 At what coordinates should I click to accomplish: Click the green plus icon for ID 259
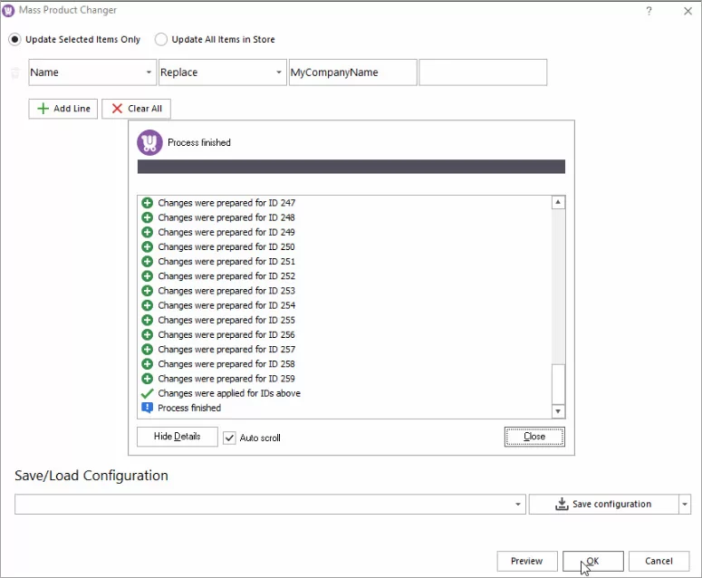point(147,379)
